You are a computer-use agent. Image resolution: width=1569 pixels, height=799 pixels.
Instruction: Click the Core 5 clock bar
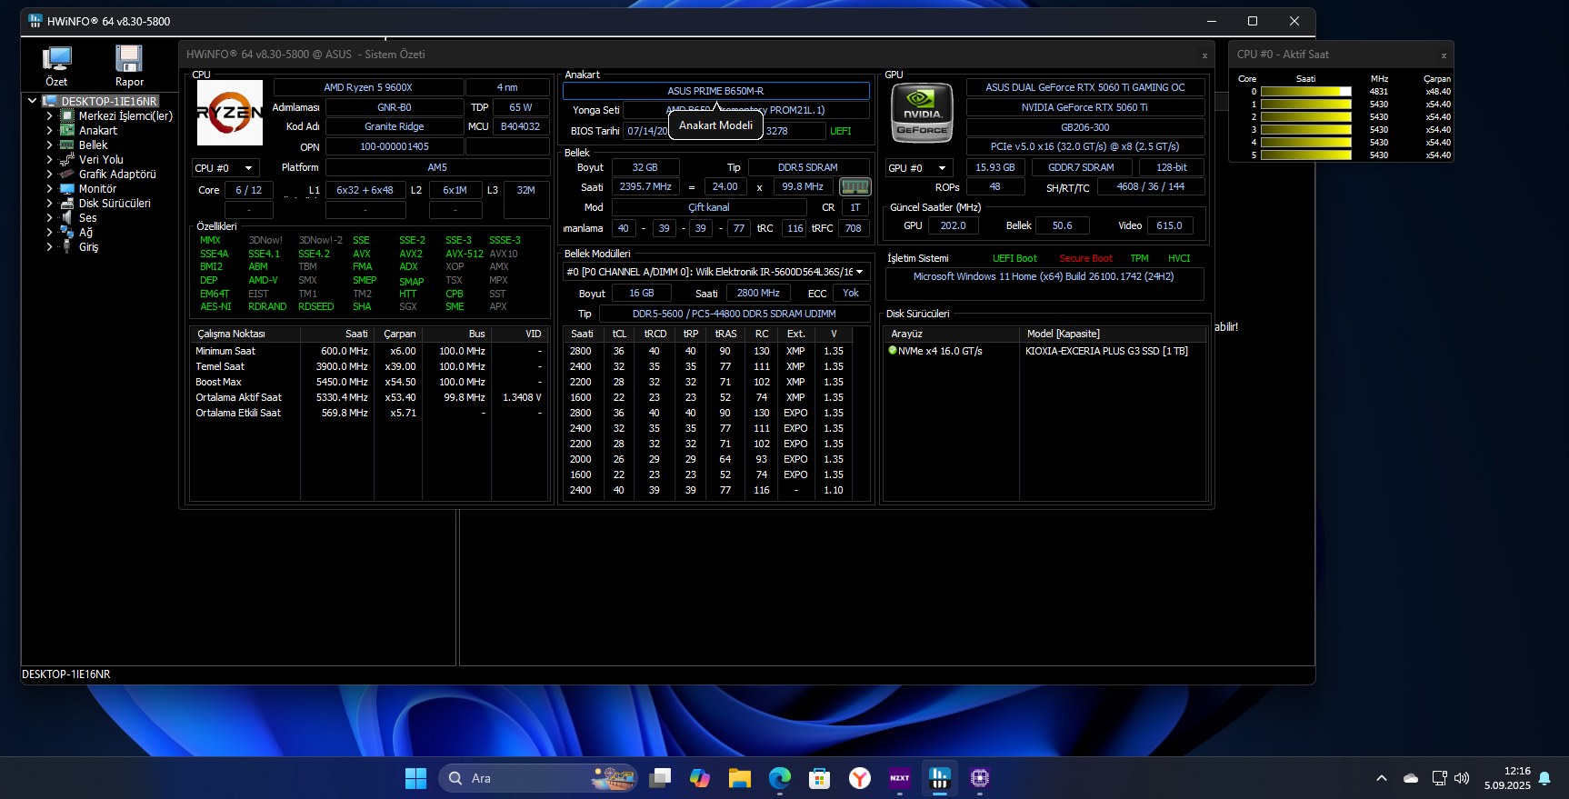point(1305,155)
